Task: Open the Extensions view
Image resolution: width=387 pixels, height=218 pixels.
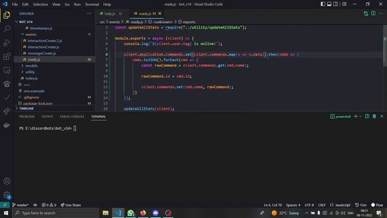Action: pyautogui.click(x=7, y=56)
